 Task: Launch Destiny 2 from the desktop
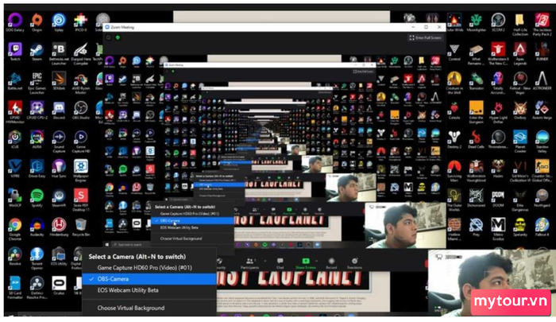pos(454,139)
